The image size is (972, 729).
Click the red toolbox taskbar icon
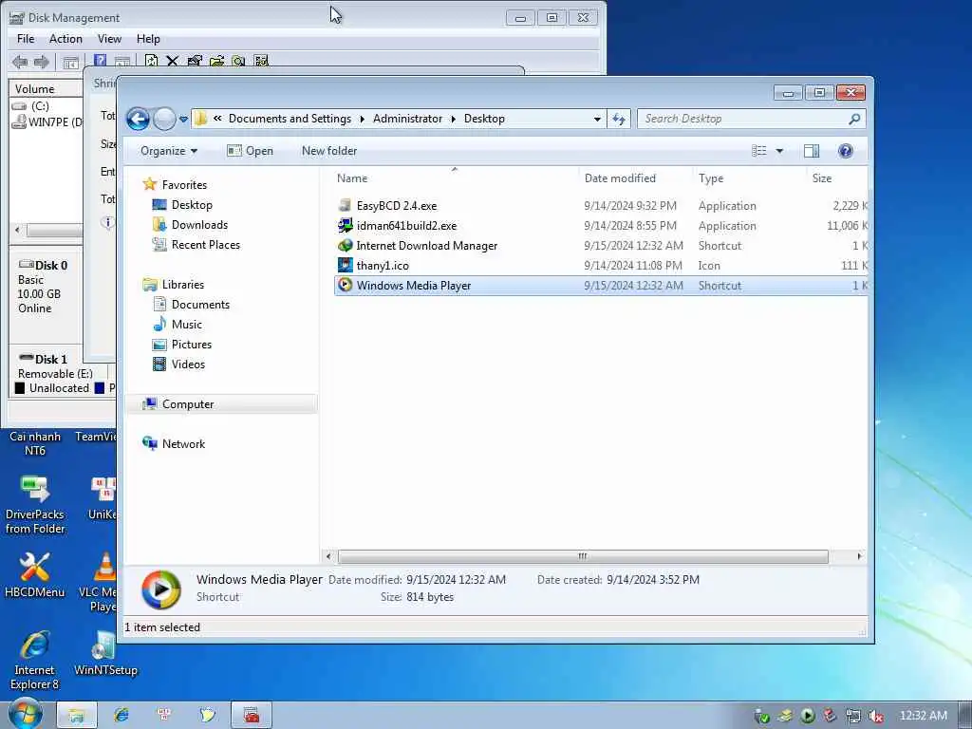tap(251, 716)
